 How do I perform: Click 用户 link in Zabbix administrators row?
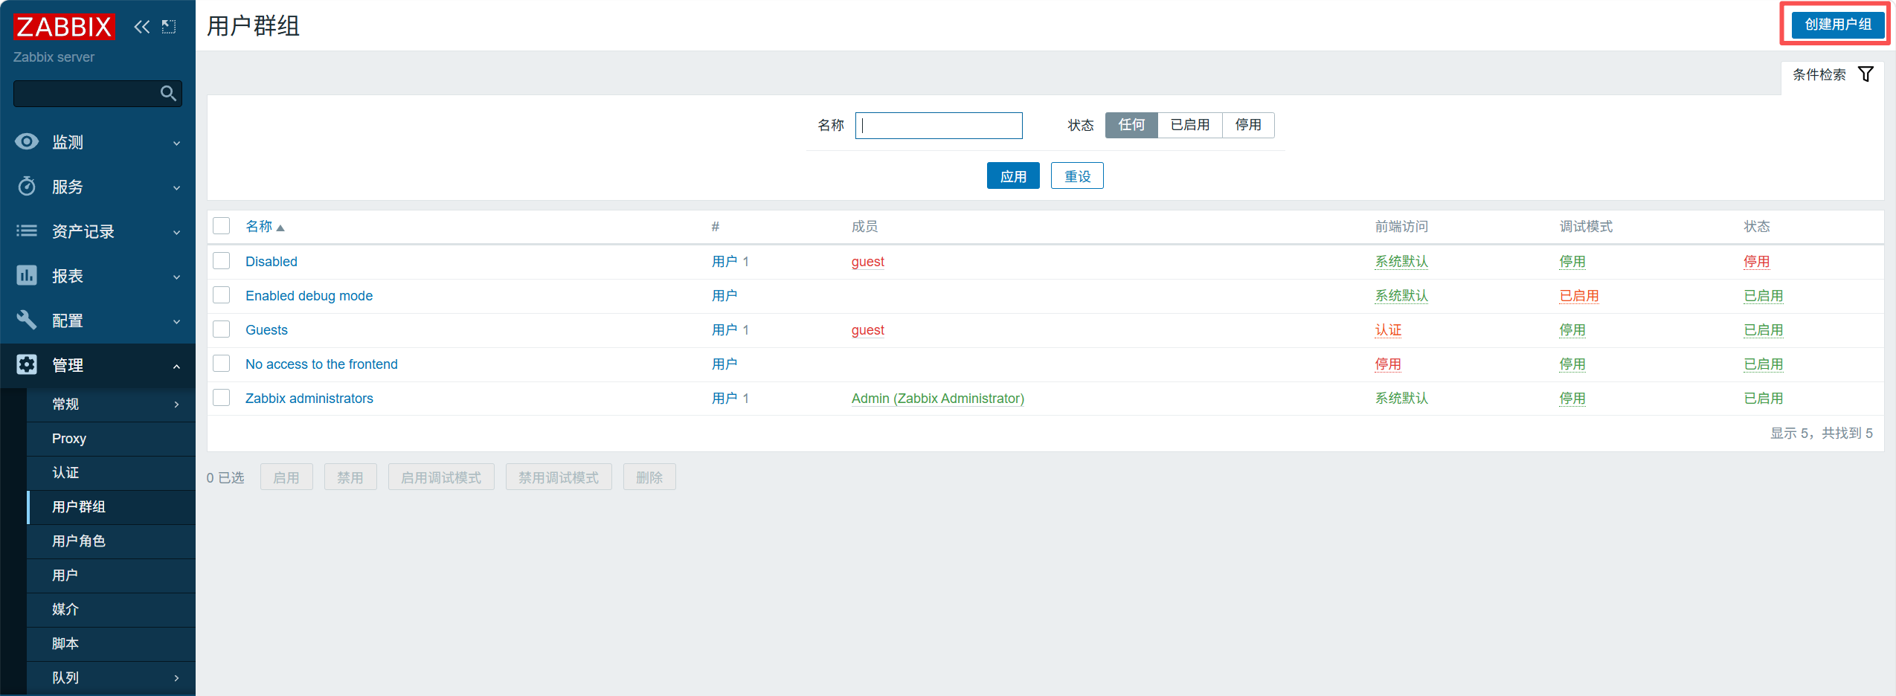724,399
